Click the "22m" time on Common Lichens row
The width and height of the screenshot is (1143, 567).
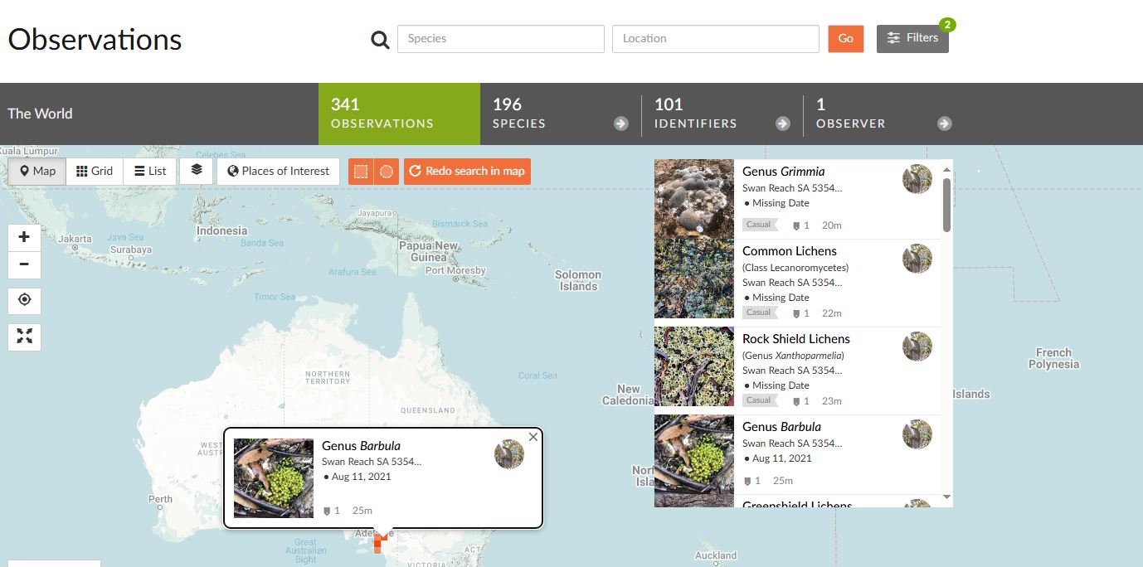831,313
